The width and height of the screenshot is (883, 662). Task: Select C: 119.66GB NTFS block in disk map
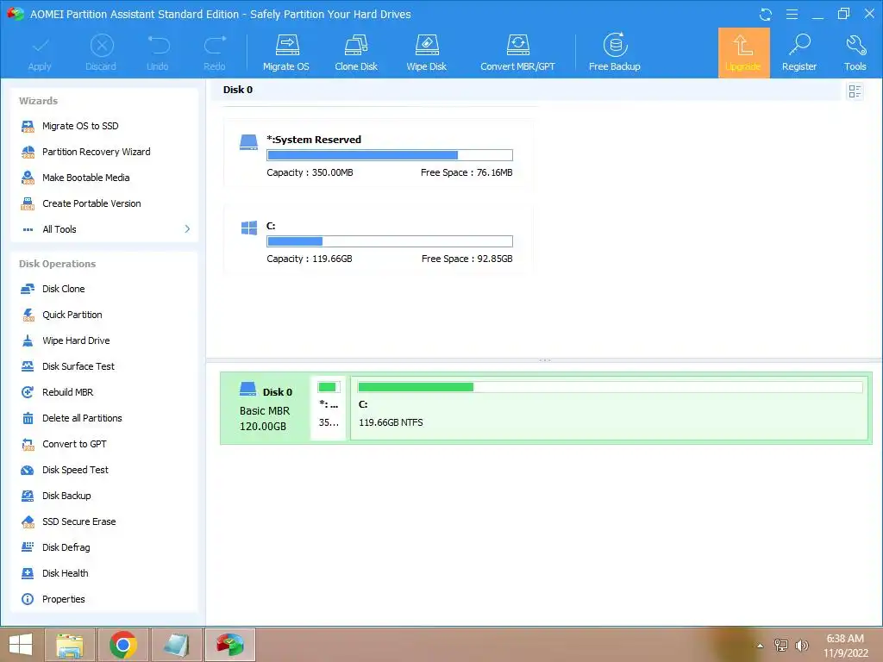pyautogui.click(x=610, y=408)
